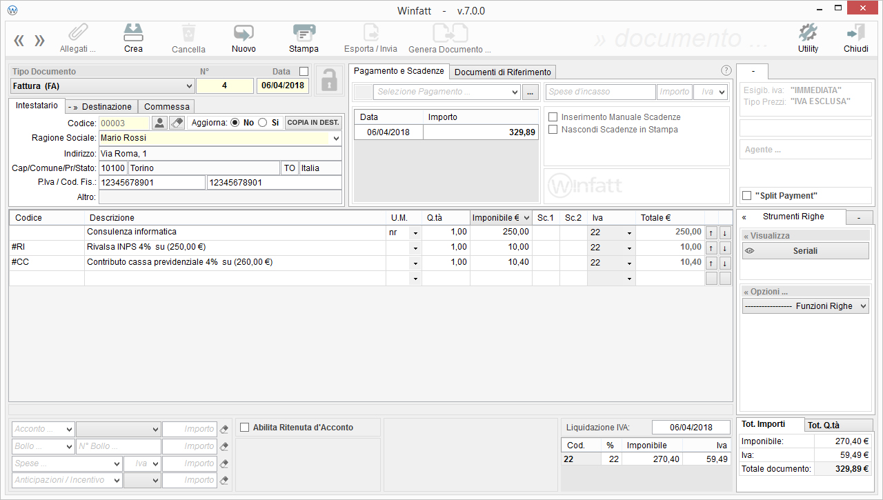Select Aggiorna No radio button
Screen dimensions: 883x500
(235, 123)
